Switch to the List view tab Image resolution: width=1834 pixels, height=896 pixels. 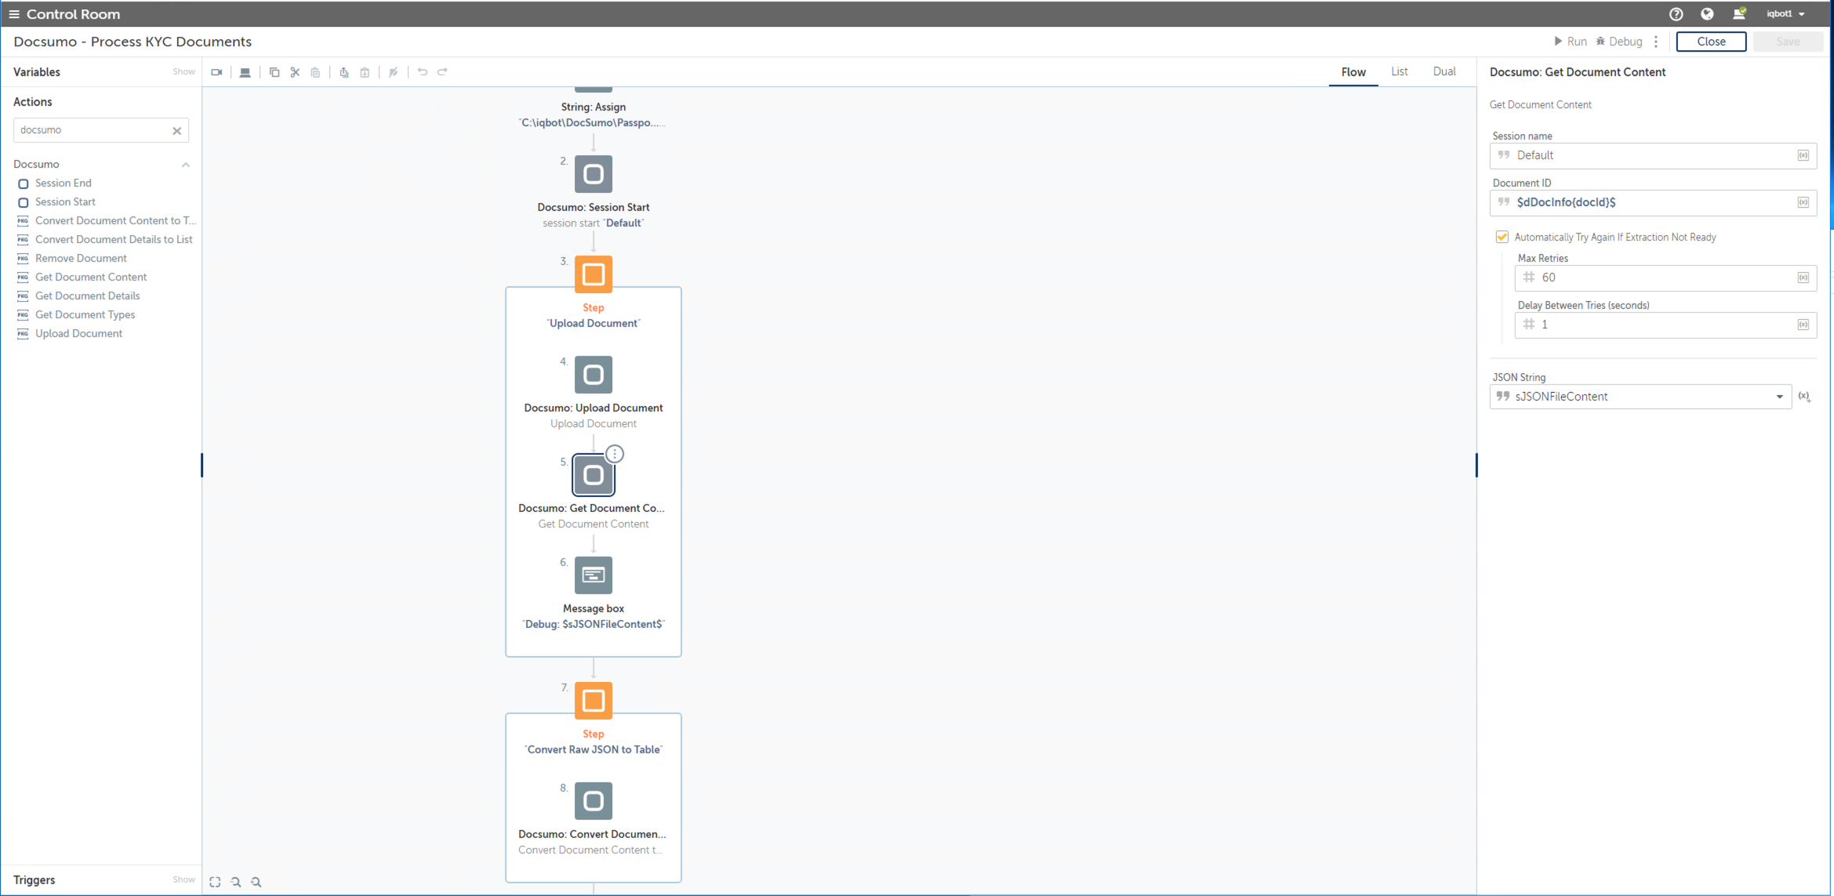(1399, 71)
